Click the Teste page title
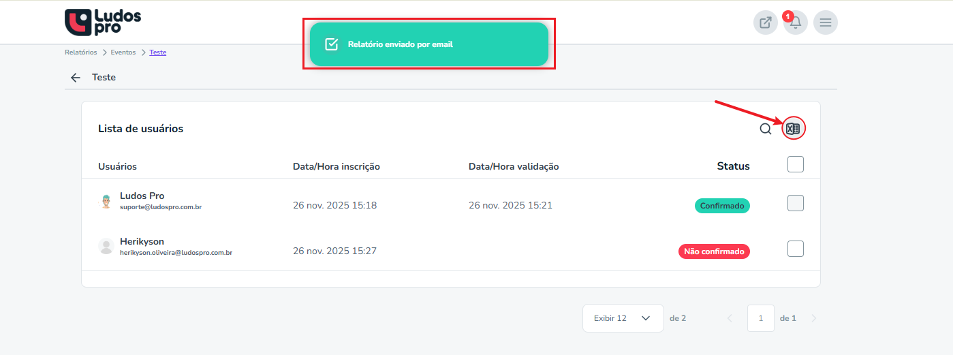953x355 pixels. click(x=104, y=78)
